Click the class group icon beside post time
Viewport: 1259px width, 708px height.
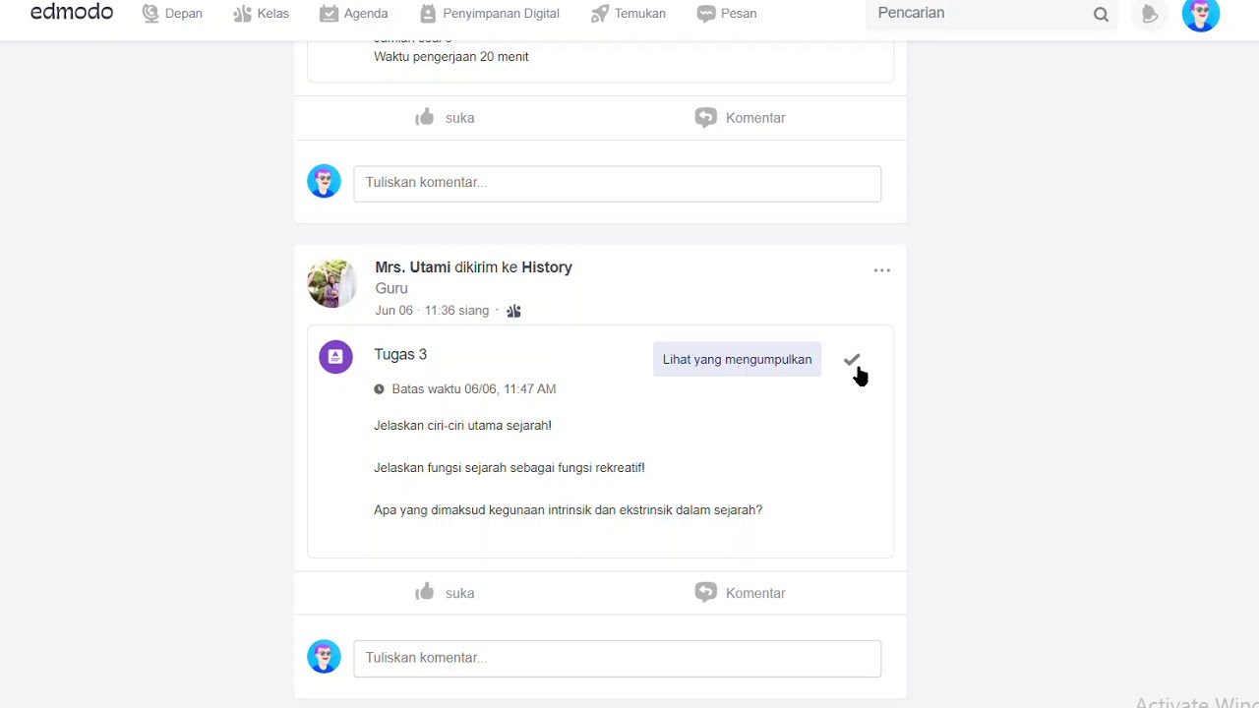513,311
